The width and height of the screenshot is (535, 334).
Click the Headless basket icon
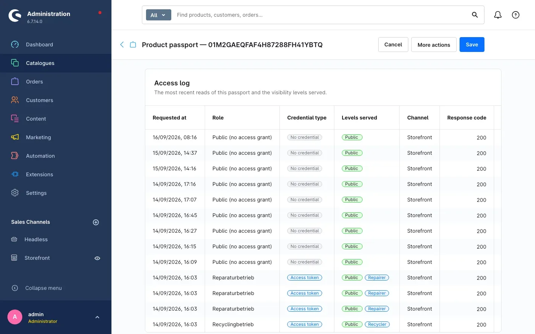click(x=14, y=239)
